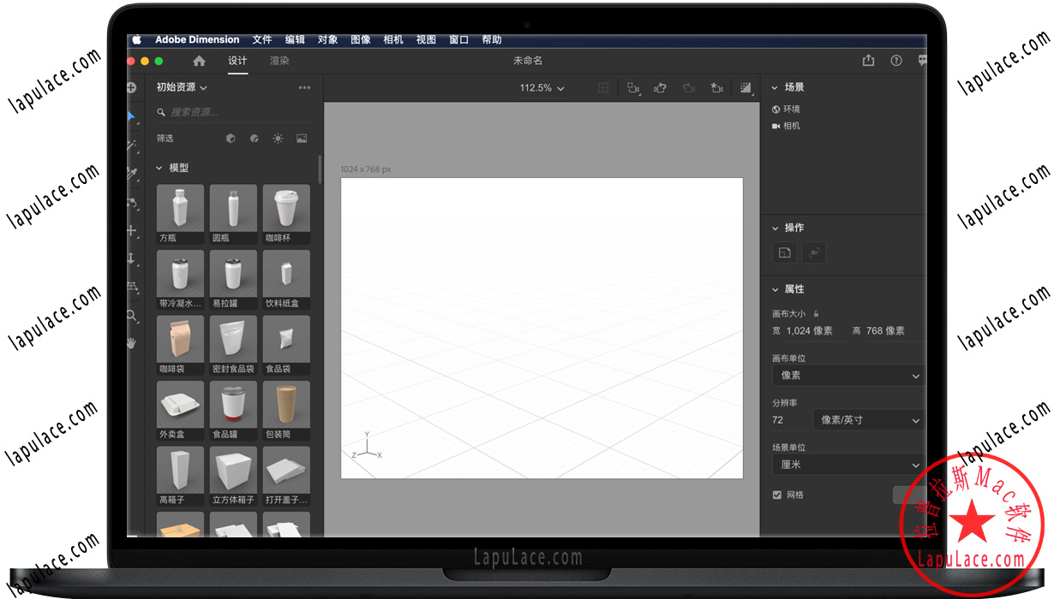Screen dimensions: 1054x599
Task: Filter starter assets by 3D models
Action: 230,138
